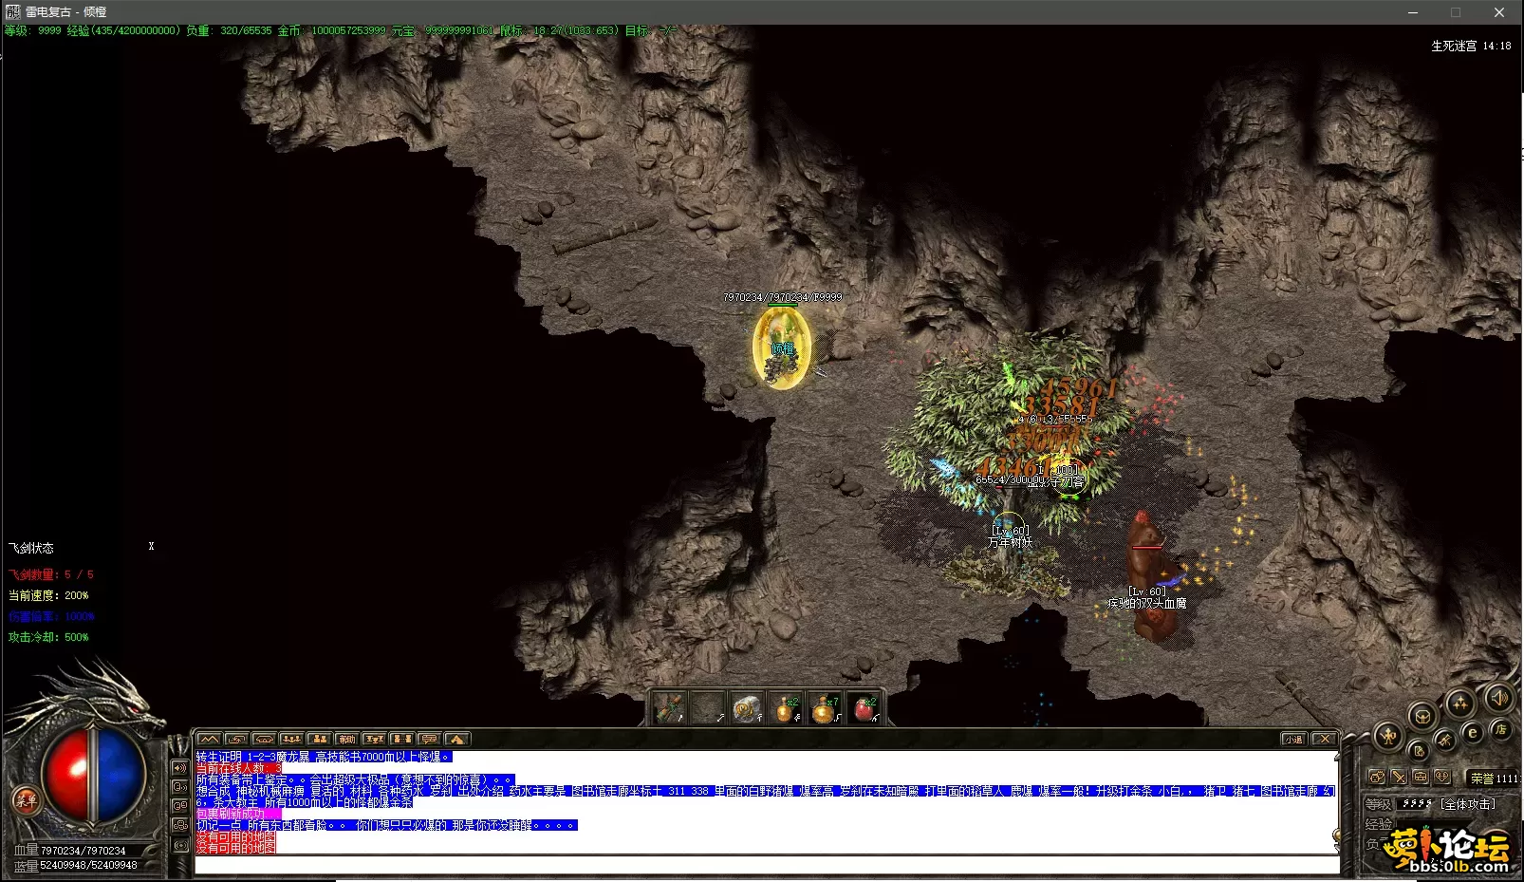Click the 当前速度: 200% status line
Viewport: 1524px width, 882px height.
coord(48,595)
